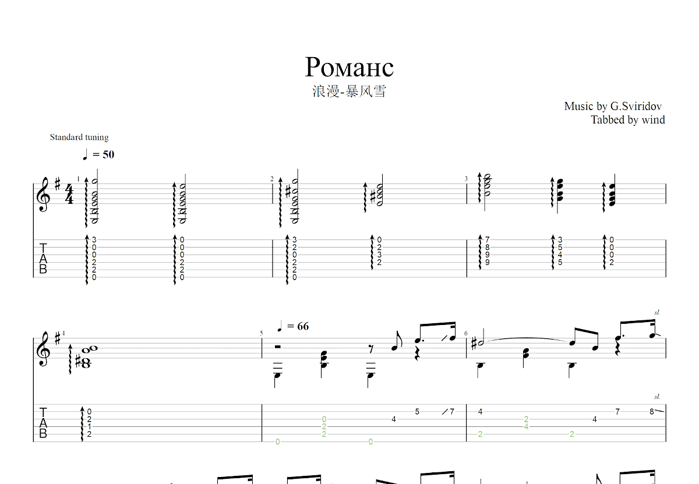Click the TAB clef in the second system
This screenshot has height=484, width=699.
point(43,423)
